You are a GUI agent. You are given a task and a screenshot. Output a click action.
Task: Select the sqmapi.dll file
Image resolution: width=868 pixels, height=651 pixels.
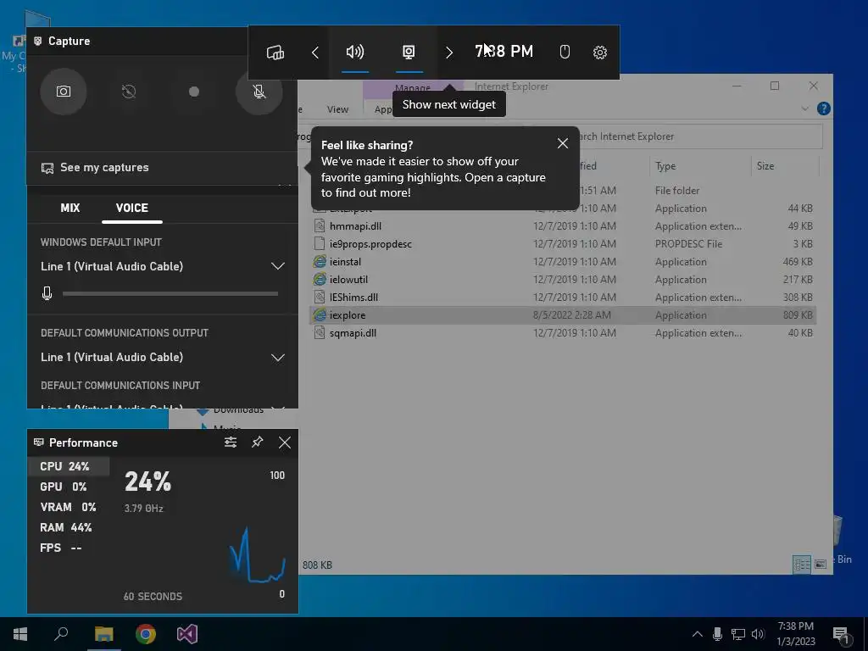[563, 332]
